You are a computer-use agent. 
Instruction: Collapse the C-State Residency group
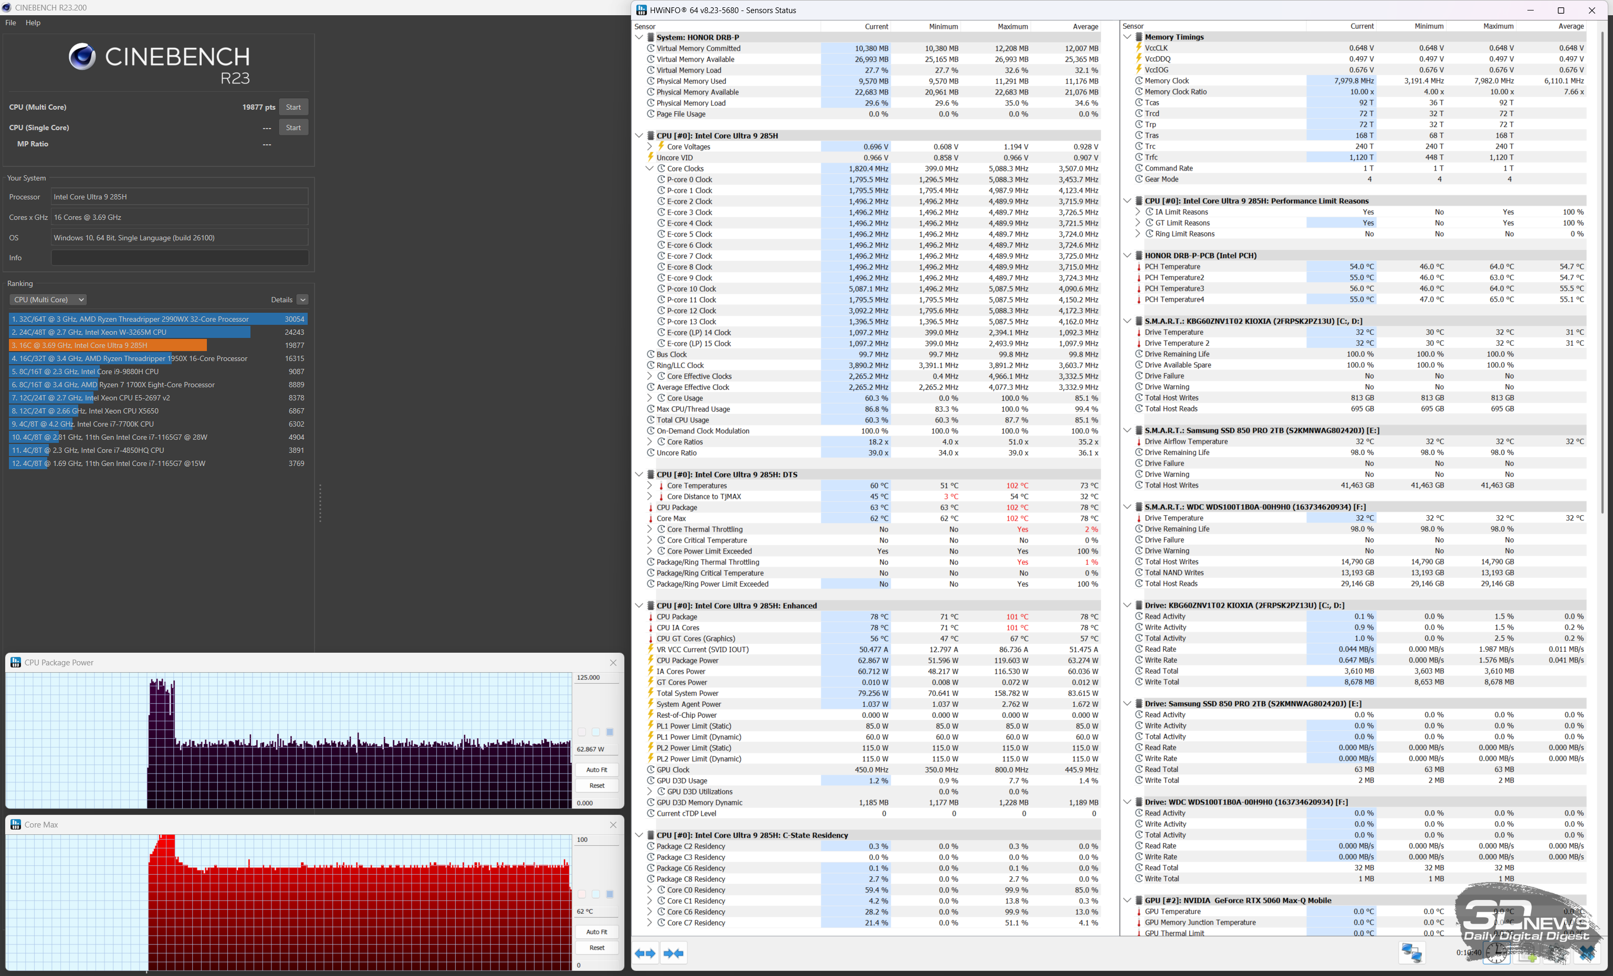[639, 835]
